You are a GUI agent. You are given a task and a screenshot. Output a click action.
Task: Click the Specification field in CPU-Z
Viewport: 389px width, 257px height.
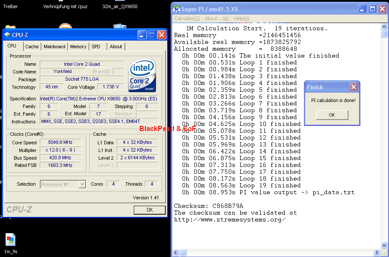(99, 99)
